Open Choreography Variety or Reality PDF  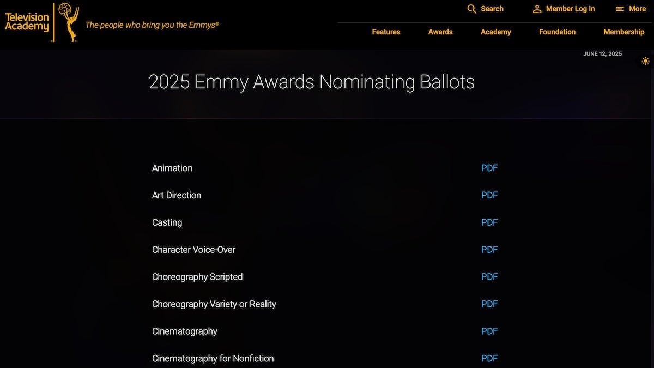(489, 304)
